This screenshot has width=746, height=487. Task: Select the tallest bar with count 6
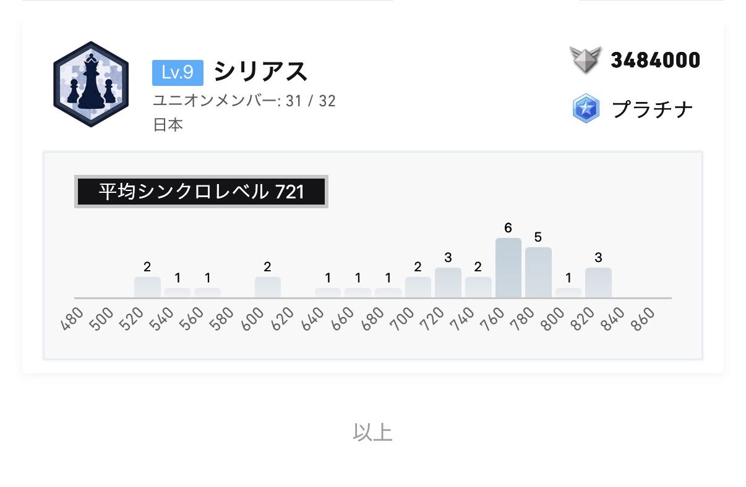(x=508, y=268)
